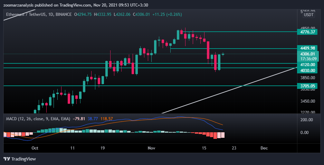Click the MACD histogram value -79.81
The width and height of the screenshot is (324, 165).
pos(79,119)
